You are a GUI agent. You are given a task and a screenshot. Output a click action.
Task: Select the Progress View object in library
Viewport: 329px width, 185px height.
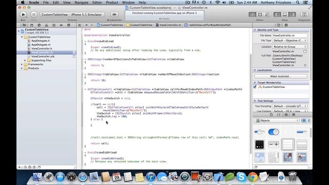click(x=302, y=132)
